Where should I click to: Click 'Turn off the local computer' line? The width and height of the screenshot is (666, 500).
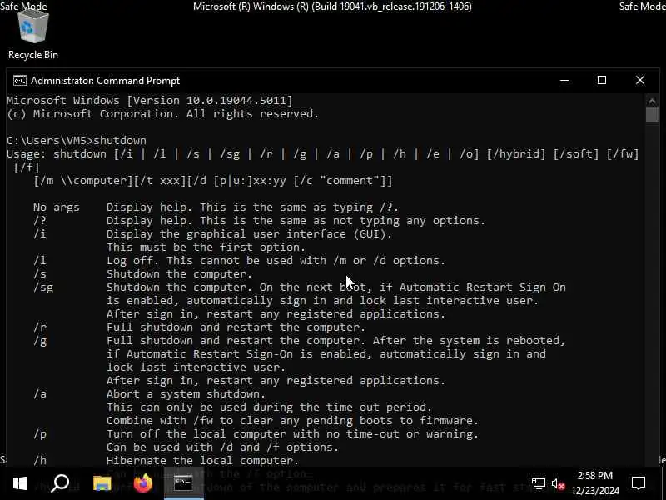(293, 433)
